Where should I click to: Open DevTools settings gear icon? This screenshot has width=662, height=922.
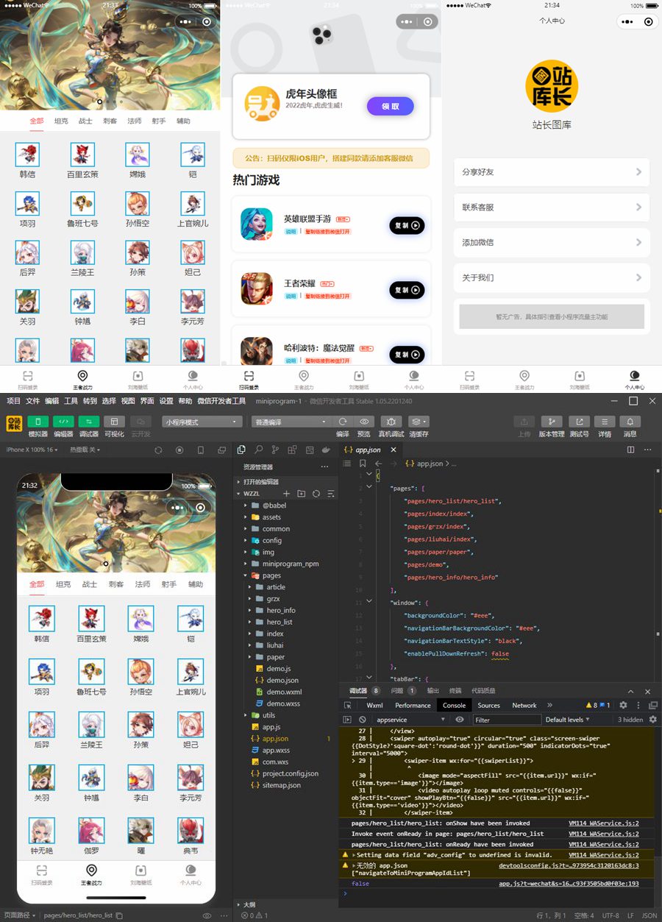pos(623,705)
